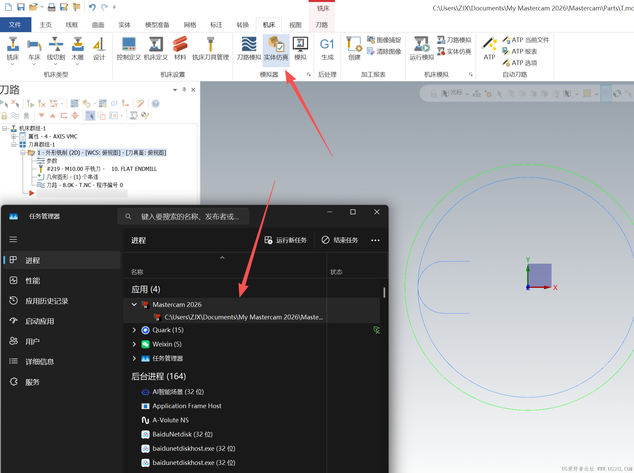This screenshot has width=634, height=473.
Task: Open ATP 报表
Action: pyautogui.click(x=520, y=51)
